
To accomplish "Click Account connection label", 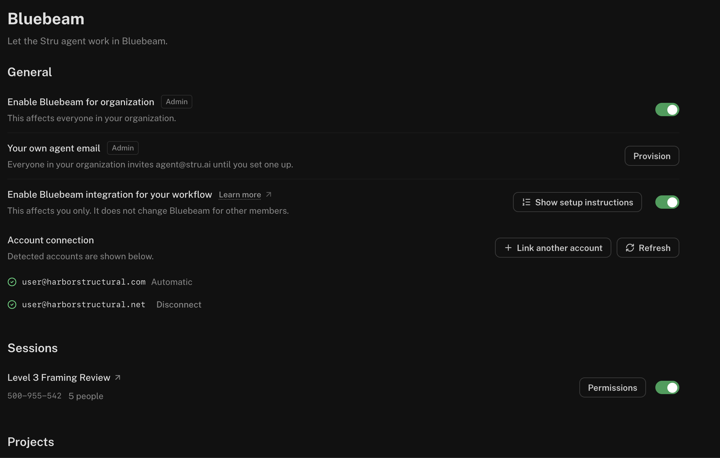I will 51,240.
